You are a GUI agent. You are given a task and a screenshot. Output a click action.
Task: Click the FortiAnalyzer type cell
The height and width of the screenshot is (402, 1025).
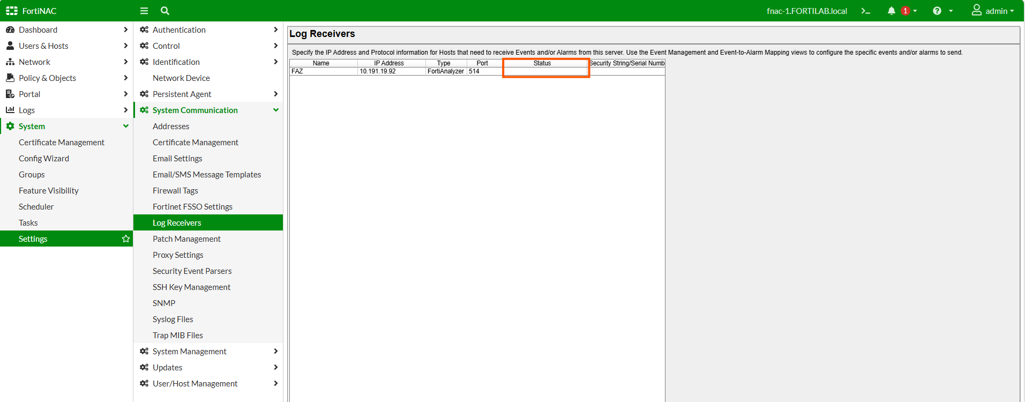(446, 71)
